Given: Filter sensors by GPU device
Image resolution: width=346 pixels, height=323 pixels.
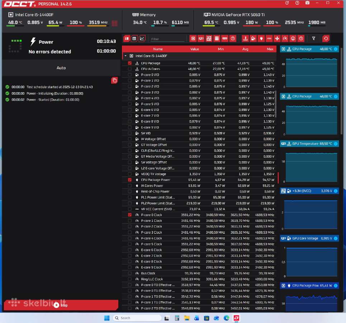Looking at the screenshot, I should [201, 38].
